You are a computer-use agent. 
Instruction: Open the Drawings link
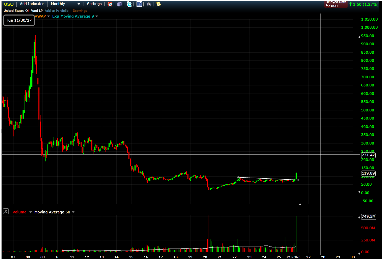tap(80, 11)
